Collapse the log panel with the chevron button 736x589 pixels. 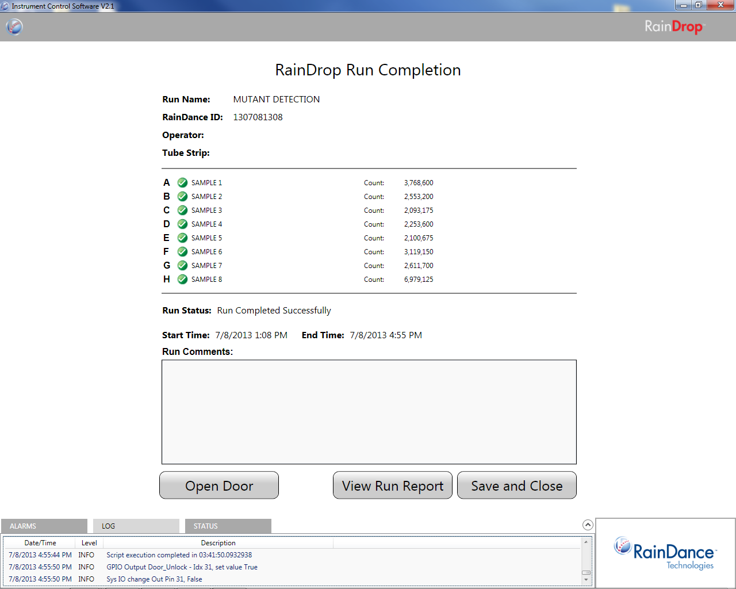[x=587, y=525]
